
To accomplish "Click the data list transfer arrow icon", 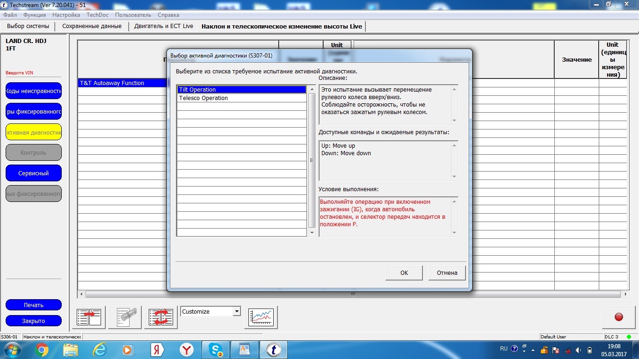I will coord(89,317).
